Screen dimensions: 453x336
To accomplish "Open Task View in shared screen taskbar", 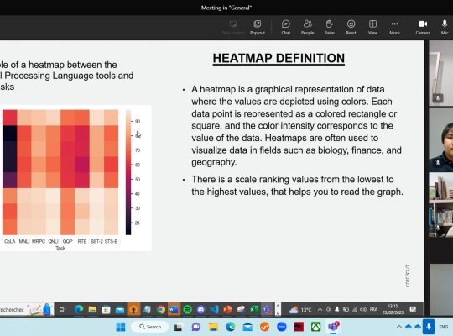I will [x=62, y=310].
